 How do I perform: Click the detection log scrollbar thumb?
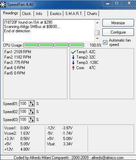97,33
